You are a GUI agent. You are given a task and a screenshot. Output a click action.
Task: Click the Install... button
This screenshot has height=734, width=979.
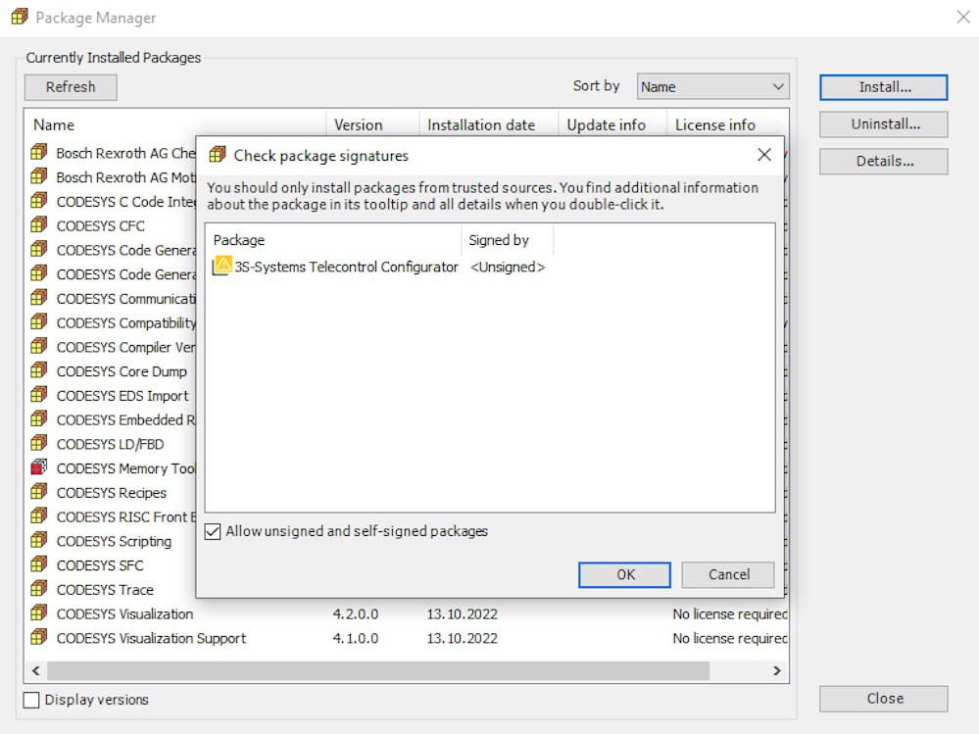(884, 87)
